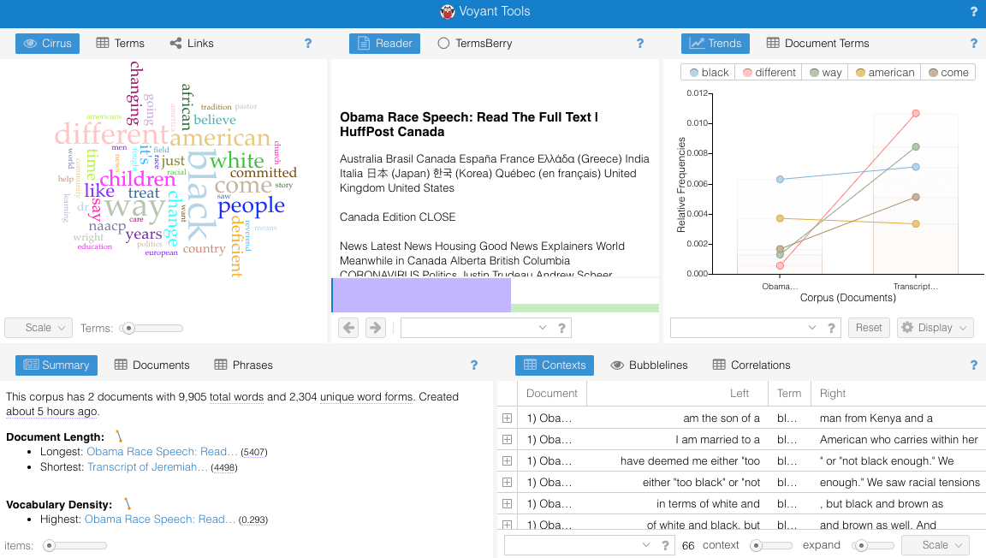The image size is (986, 558).
Task: Open help for the Cirrus panel
Action: coord(307,44)
